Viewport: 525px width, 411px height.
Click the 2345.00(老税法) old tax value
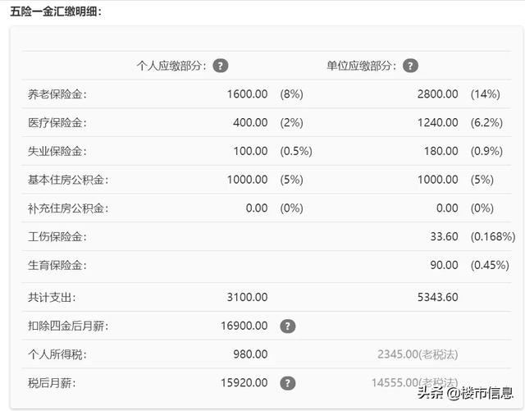(418, 354)
